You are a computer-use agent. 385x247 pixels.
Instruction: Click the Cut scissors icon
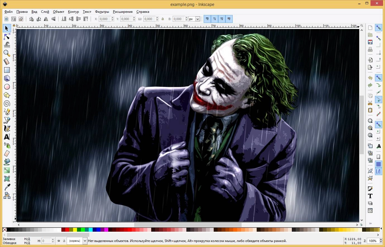click(370, 103)
